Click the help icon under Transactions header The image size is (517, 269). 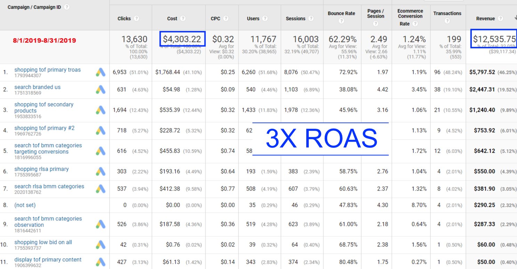point(447,21)
